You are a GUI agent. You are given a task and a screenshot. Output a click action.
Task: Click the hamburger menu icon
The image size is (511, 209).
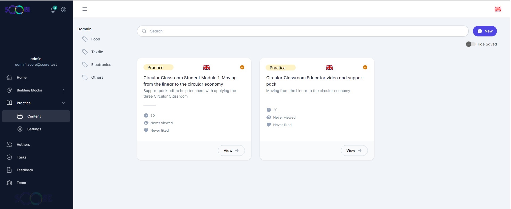85,9
